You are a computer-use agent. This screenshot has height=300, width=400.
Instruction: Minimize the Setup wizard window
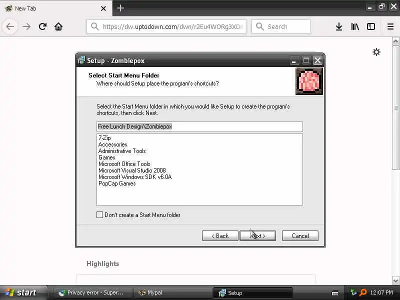[294, 60]
